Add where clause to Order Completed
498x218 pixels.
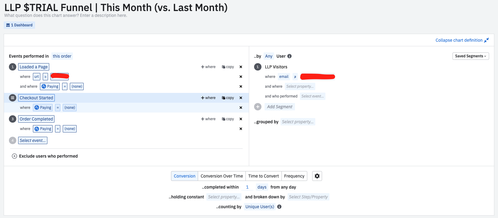pos(208,119)
